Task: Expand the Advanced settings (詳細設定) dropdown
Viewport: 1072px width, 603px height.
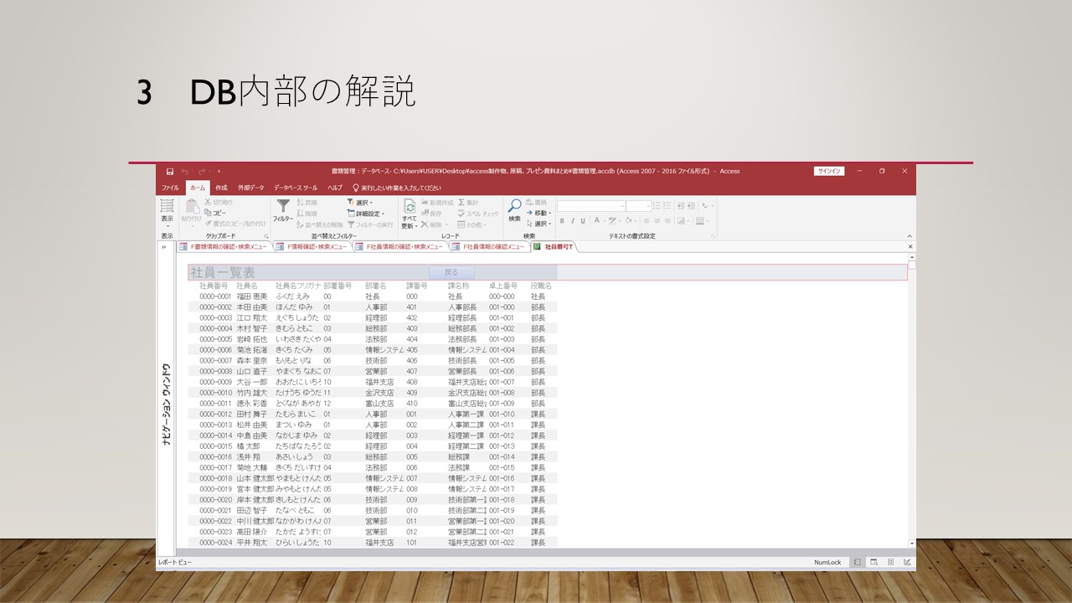Action: pyautogui.click(x=366, y=214)
